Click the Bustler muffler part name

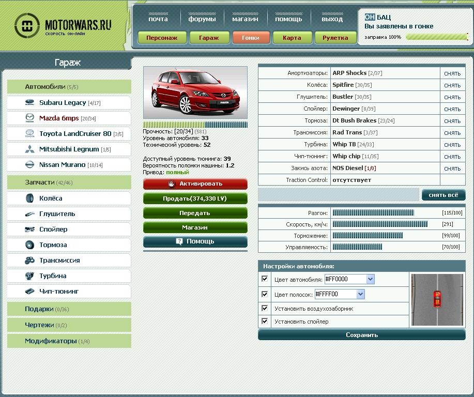tap(343, 97)
